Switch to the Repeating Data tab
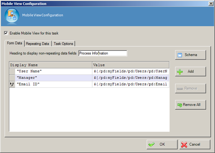 (38, 44)
